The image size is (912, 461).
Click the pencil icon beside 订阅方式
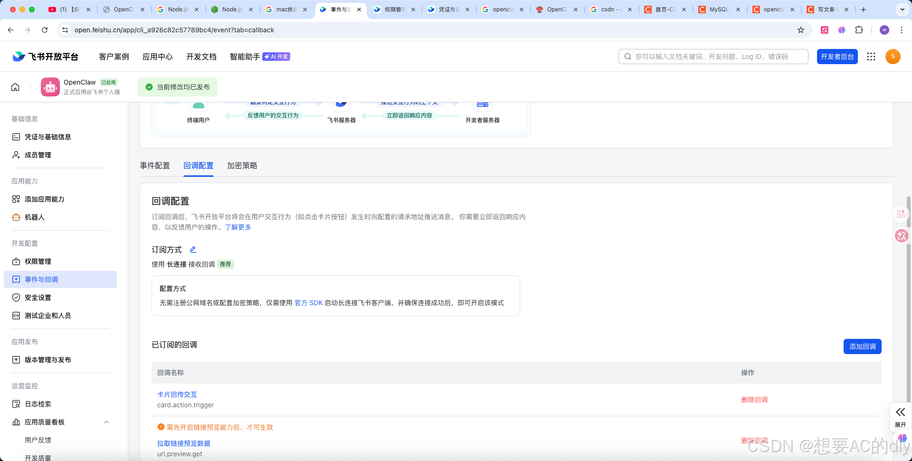(193, 250)
